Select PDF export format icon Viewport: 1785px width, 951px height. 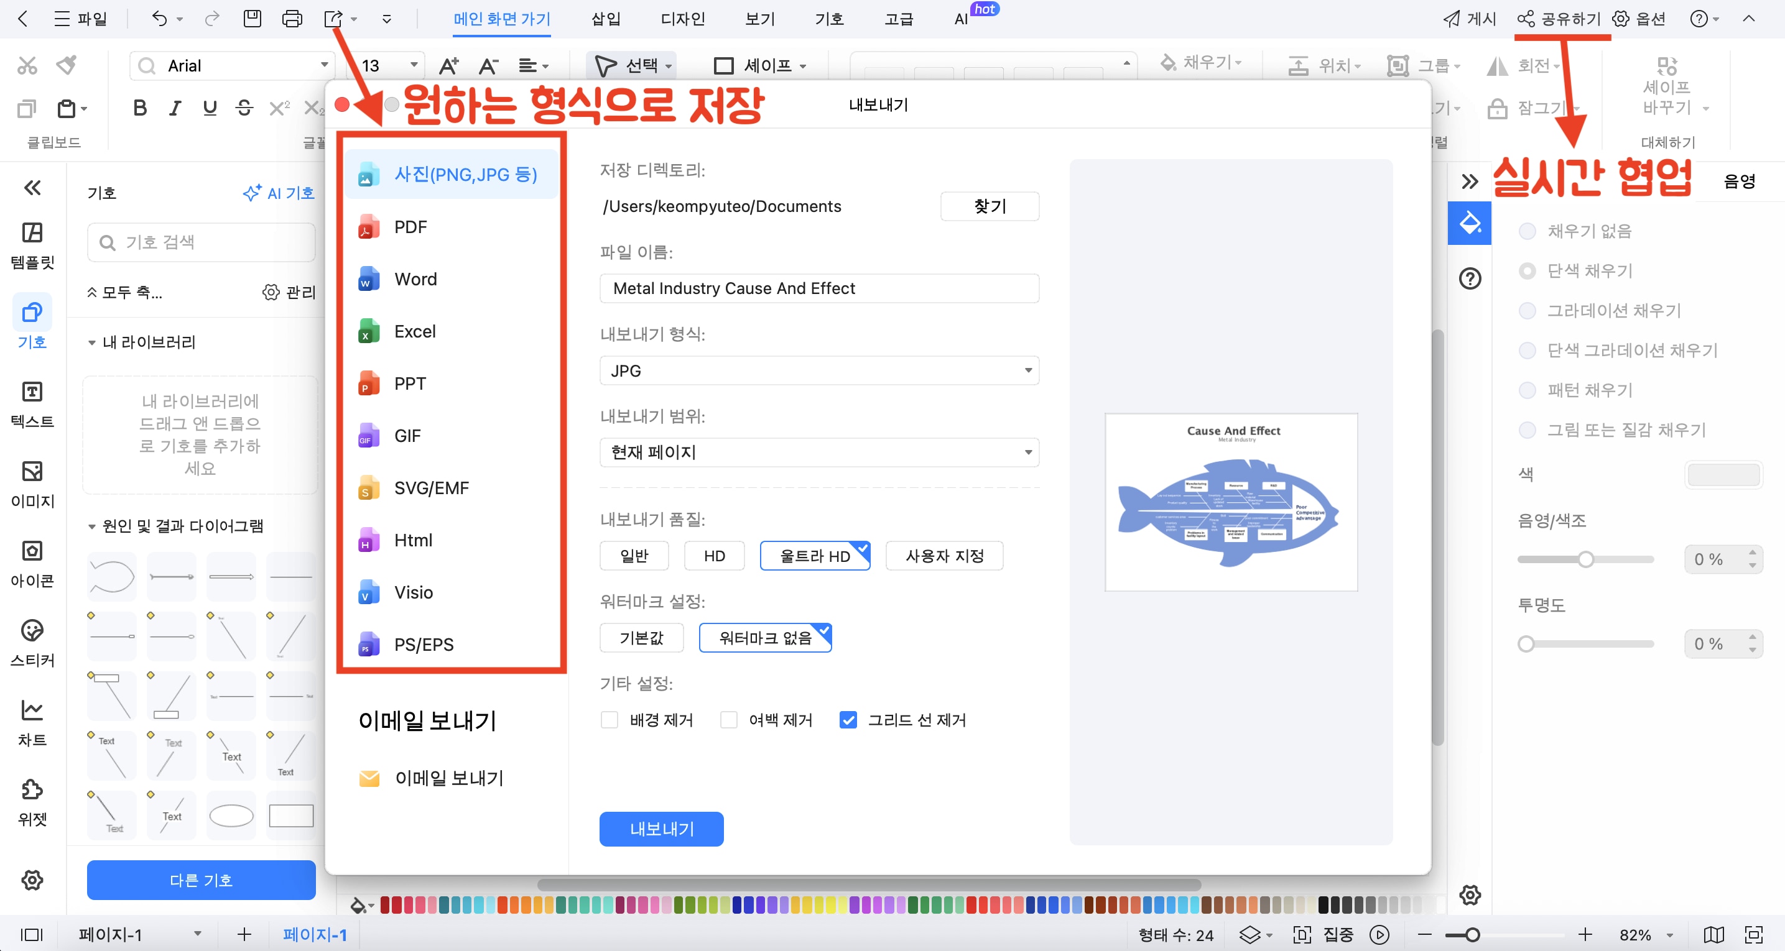pos(368,227)
